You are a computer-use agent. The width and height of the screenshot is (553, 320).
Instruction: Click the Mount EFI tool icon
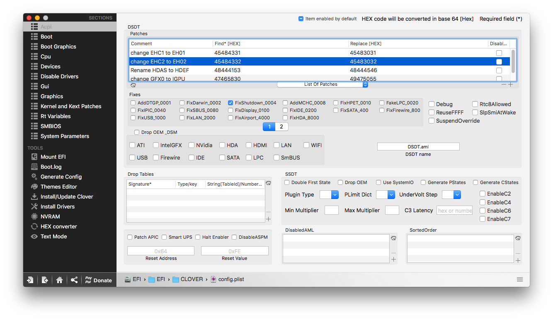coord(34,157)
